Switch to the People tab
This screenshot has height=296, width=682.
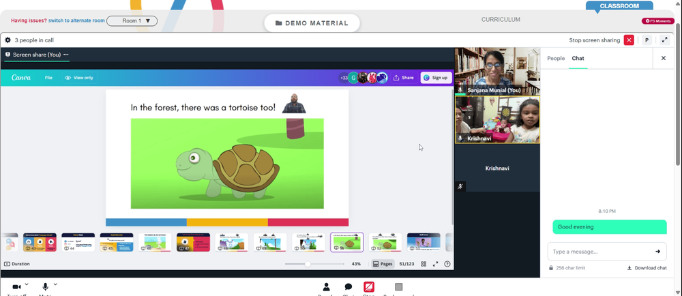coord(556,58)
